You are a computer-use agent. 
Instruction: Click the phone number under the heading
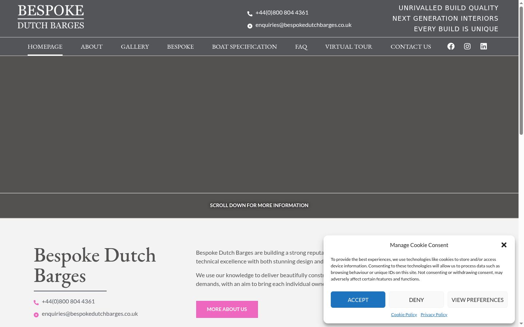tap(68, 301)
